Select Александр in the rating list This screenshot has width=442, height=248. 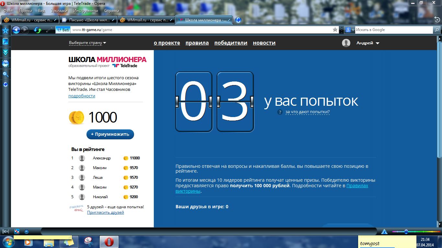click(x=102, y=158)
